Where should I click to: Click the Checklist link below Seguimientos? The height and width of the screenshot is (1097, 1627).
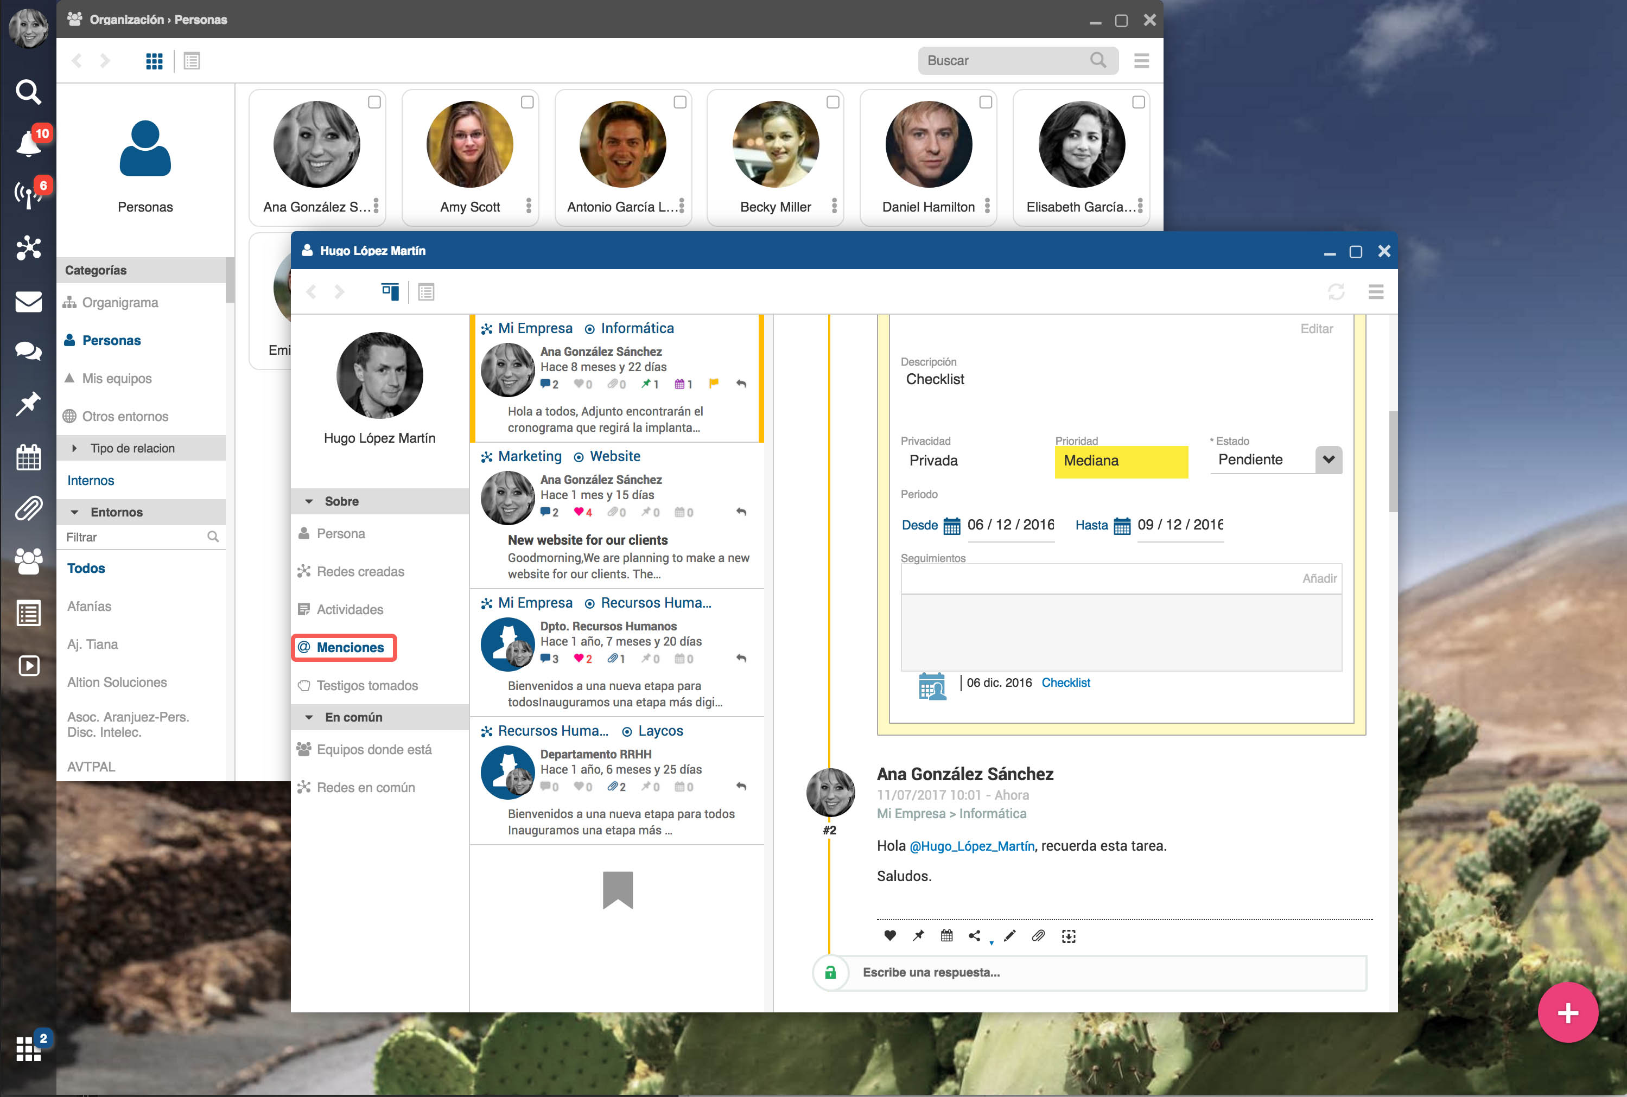click(x=1065, y=683)
